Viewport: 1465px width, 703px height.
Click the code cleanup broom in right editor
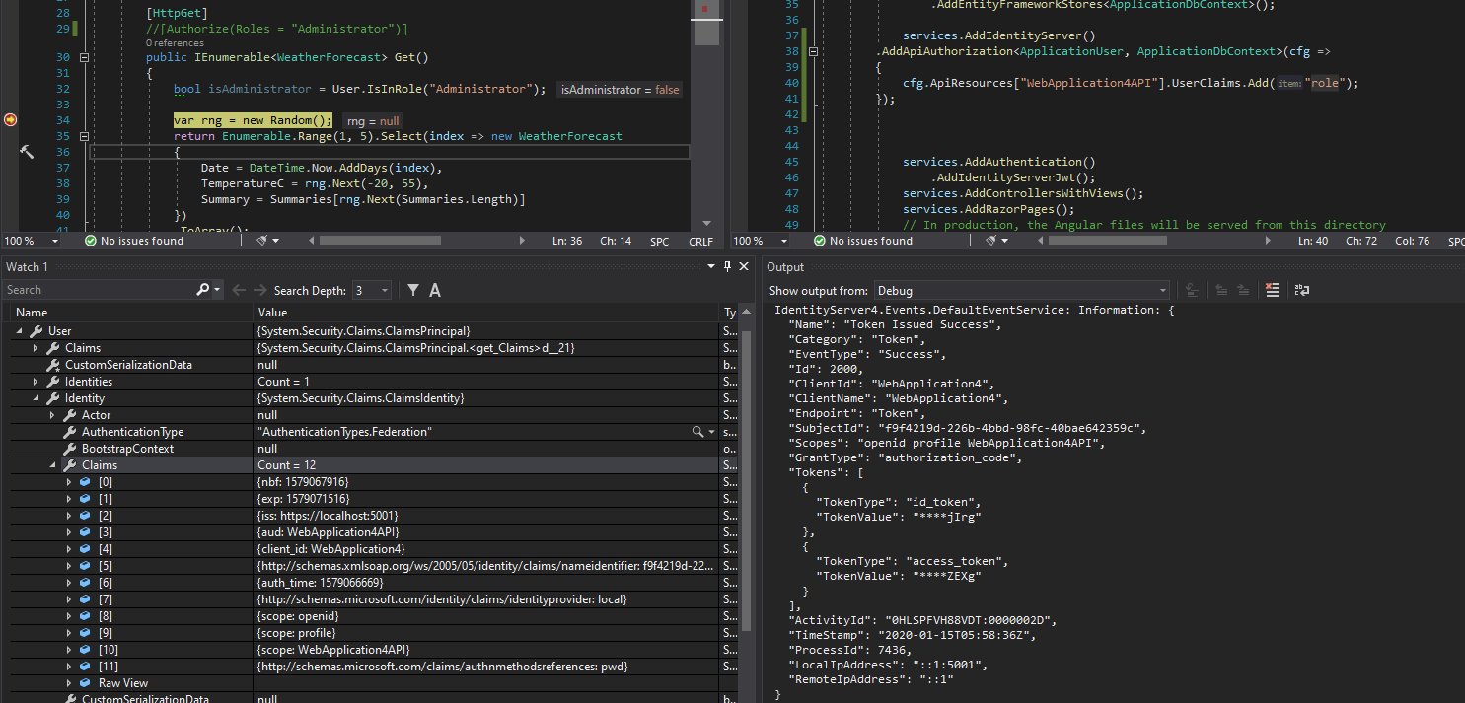click(x=990, y=241)
